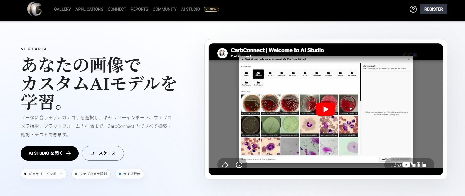Viewport: 465px width, 196px height.
Task: Click the AI STUDIO を開く button
Action: tap(50, 153)
